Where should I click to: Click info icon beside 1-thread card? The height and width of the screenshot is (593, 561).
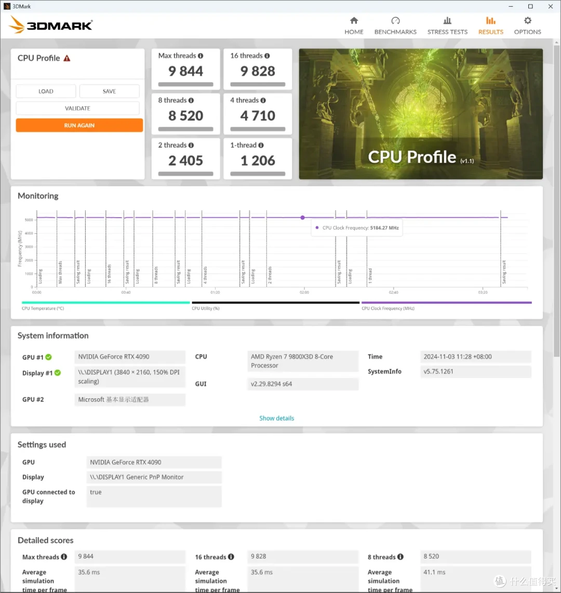[261, 145]
